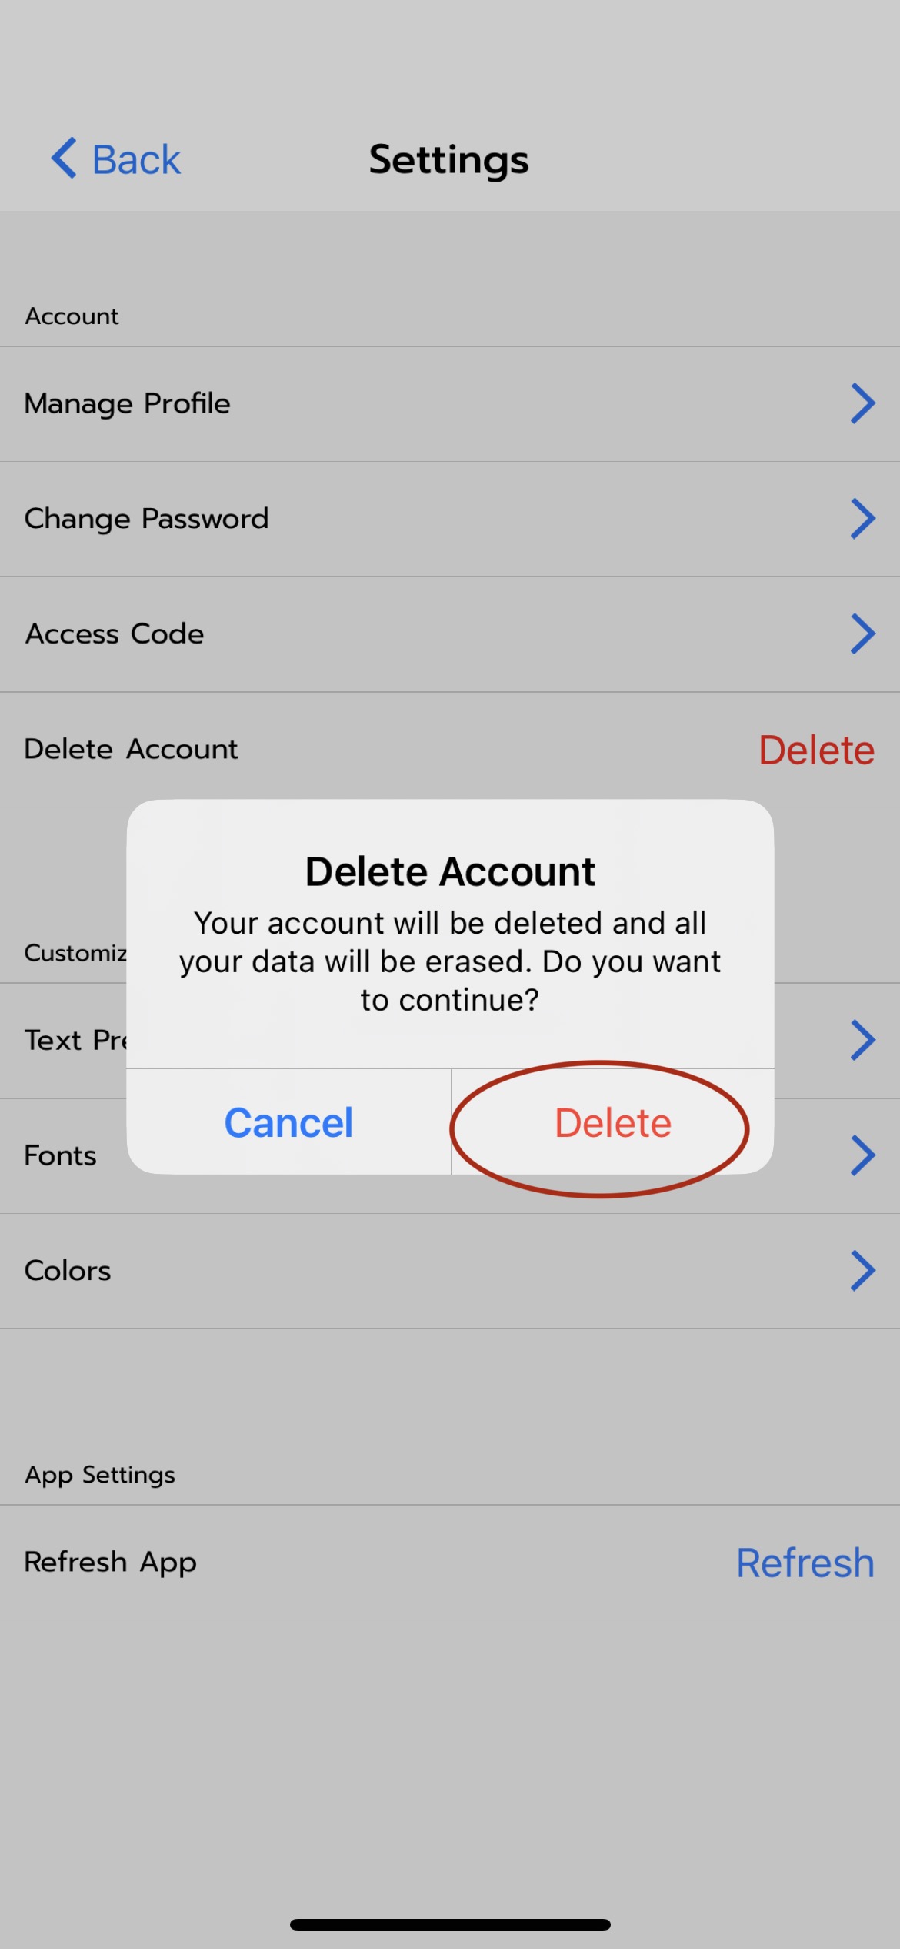Go Back from Settings
Screen dimensions: 900x1949
[116, 159]
